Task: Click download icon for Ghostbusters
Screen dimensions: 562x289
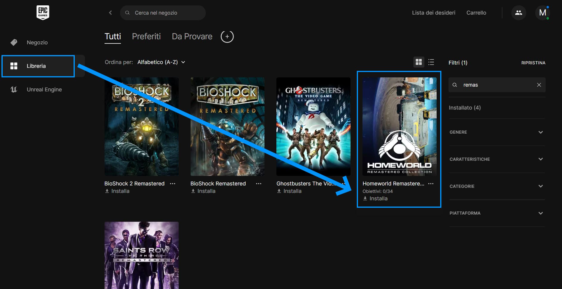Action: [x=279, y=191]
